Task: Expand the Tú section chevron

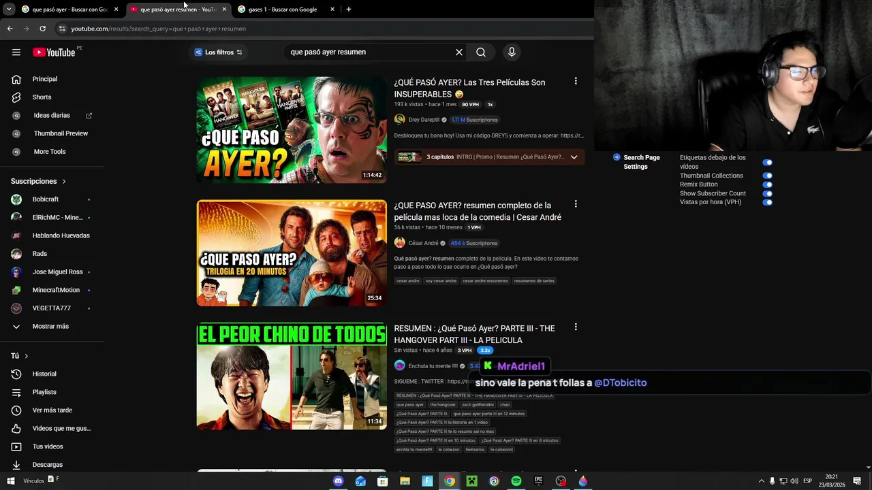Action: coord(27,356)
